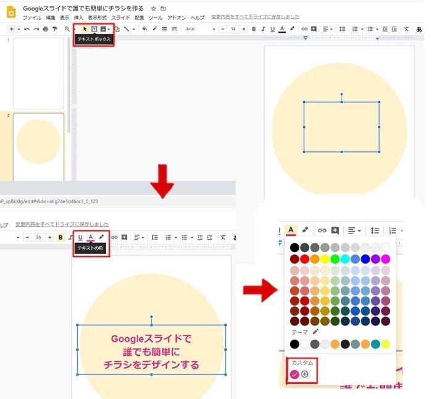This screenshot has width=445, height=399.
Task: Open numbered list dropdown arrow in the size-14 toolbar
Action: [x=362, y=29]
